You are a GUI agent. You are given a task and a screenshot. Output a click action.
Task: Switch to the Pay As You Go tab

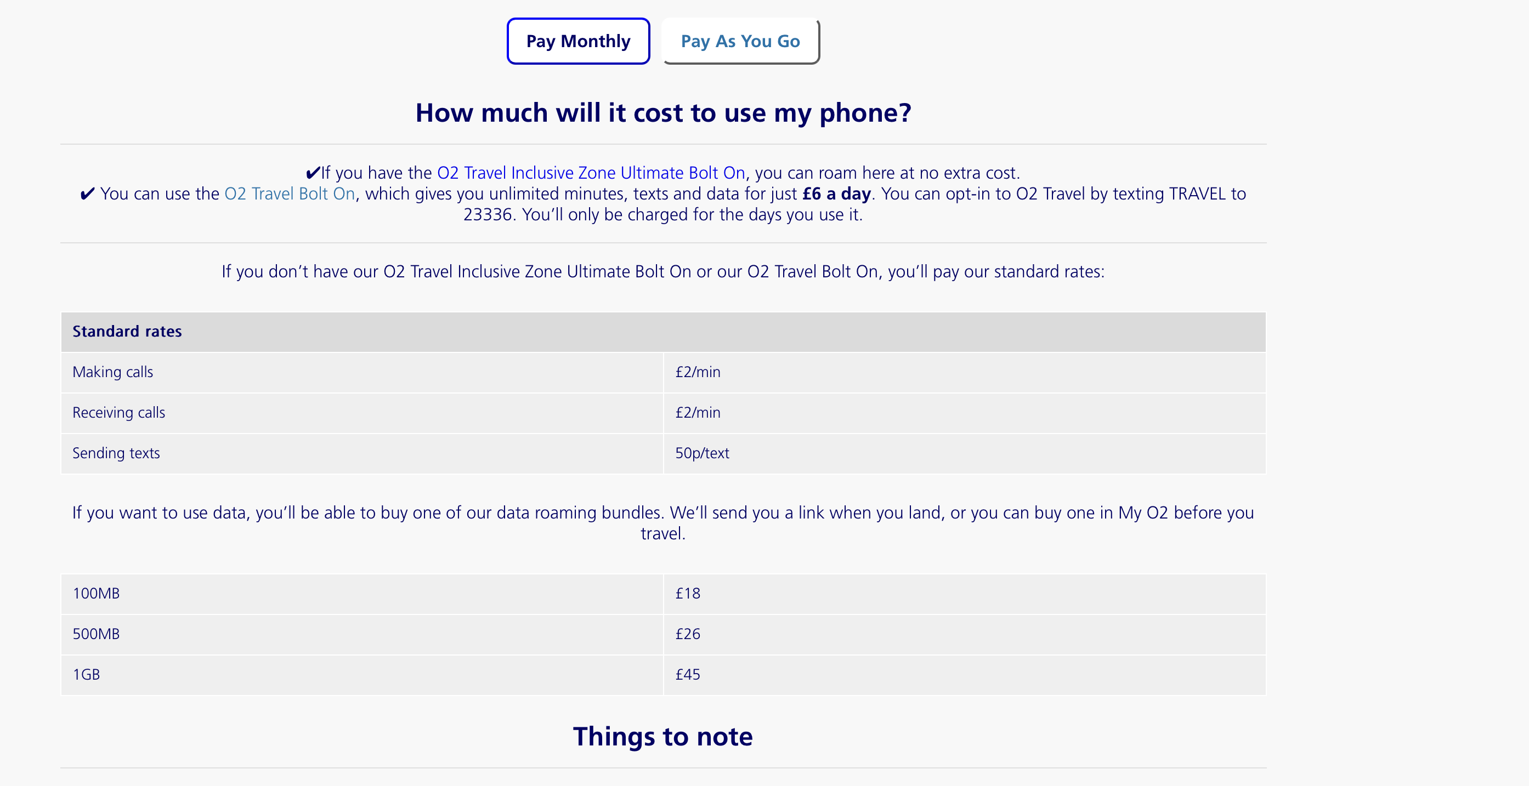click(x=740, y=41)
